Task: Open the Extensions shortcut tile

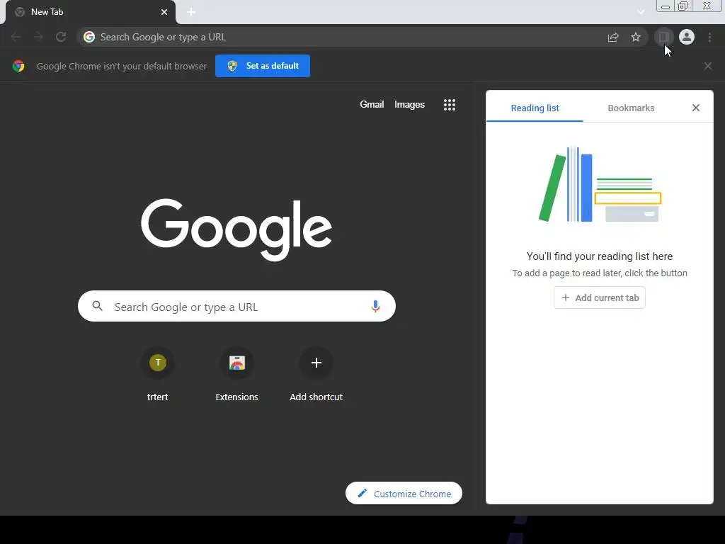Action: click(236, 375)
